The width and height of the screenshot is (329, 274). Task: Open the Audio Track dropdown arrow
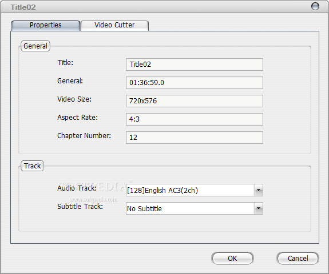pyautogui.click(x=259, y=190)
